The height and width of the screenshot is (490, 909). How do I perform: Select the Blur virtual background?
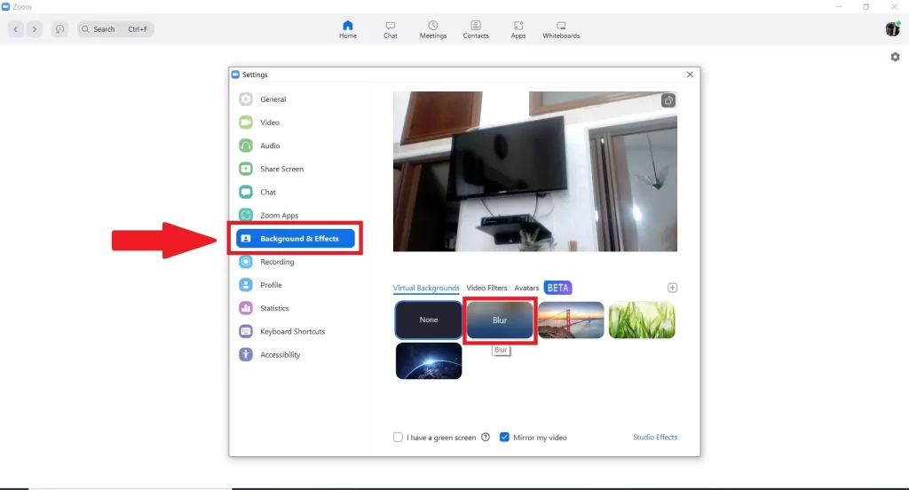pos(500,320)
